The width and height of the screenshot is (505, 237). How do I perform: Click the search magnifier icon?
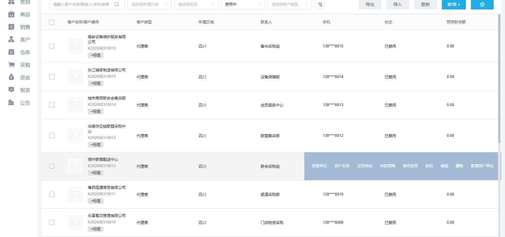tap(117, 4)
